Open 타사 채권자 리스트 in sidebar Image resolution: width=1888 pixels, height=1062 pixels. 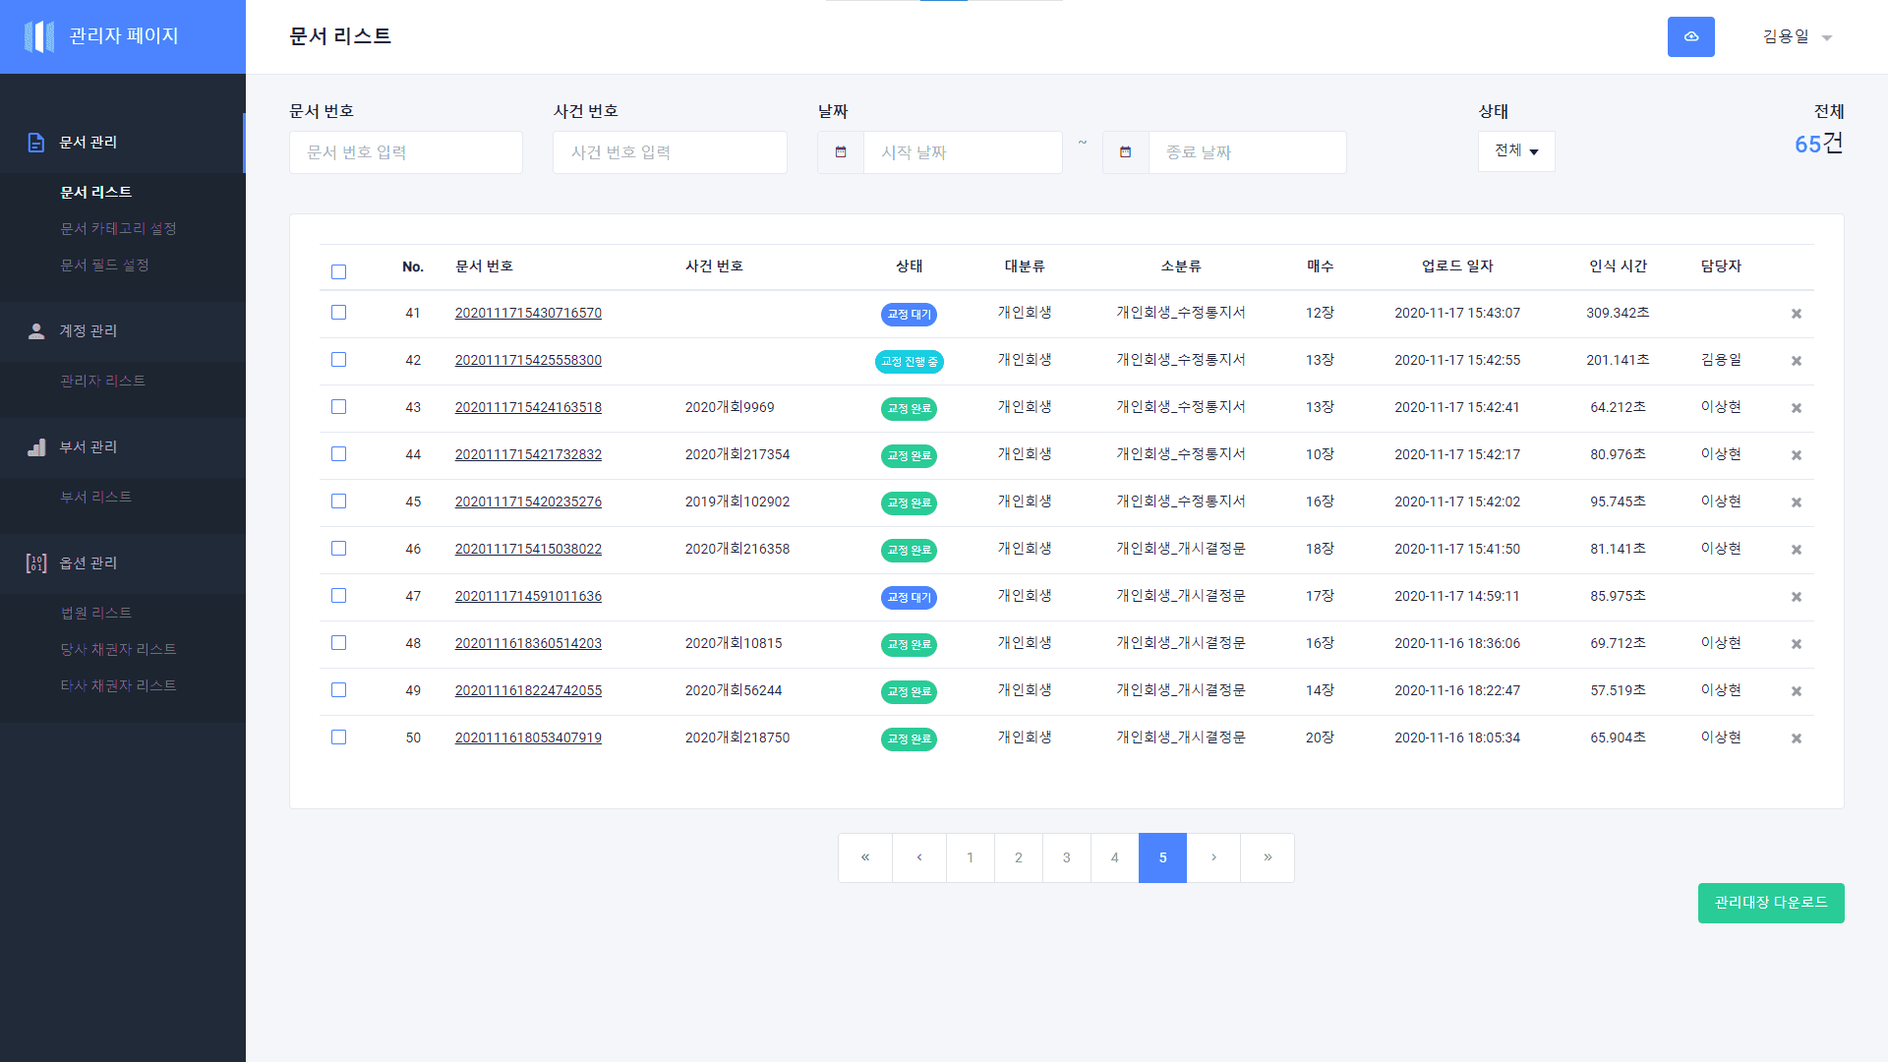[x=119, y=686]
